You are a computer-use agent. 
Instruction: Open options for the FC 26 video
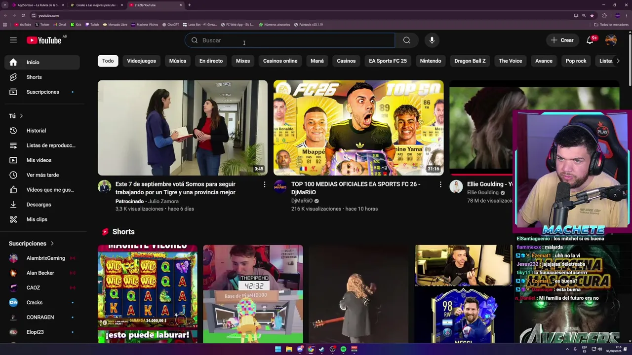tap(440, 184)
